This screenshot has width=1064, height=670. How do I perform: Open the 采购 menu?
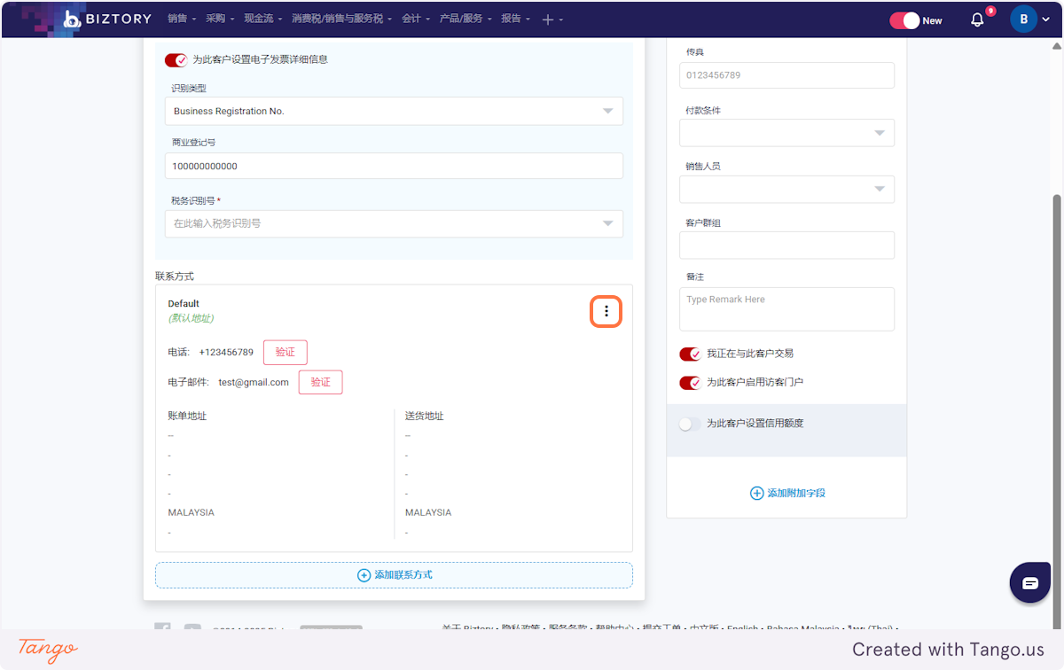(x=220, y=19)
